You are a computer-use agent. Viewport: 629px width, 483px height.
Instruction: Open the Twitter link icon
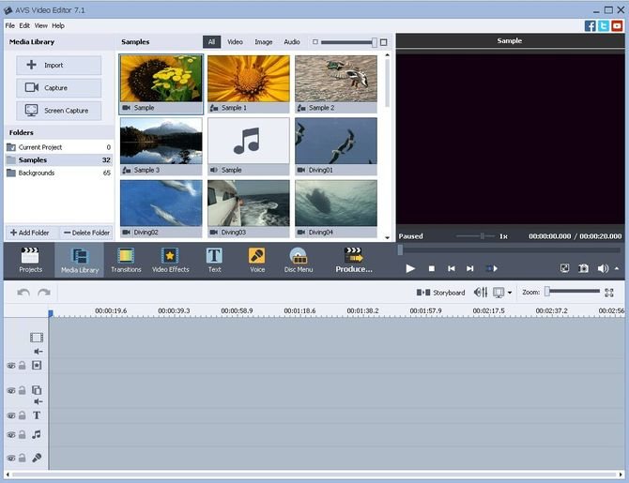coord(604,26)
